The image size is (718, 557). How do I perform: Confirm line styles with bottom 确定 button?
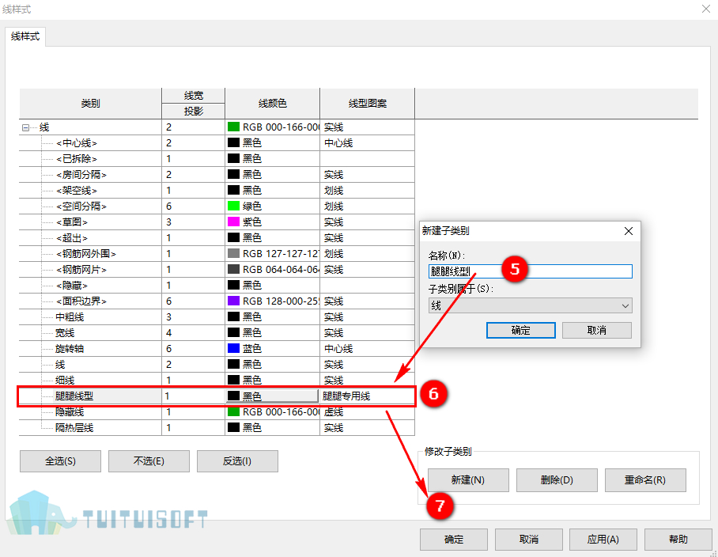coord(454,540)
